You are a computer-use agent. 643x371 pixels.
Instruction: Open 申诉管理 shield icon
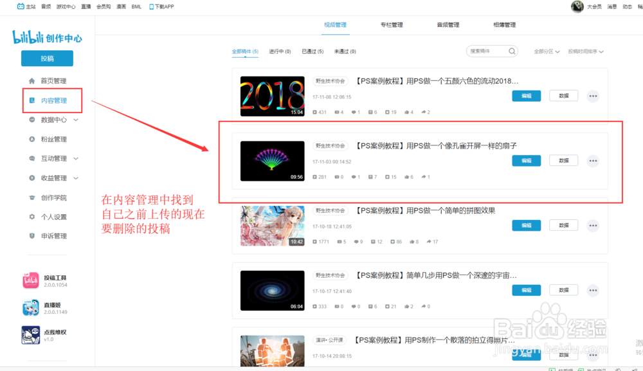tap(32, 236)
